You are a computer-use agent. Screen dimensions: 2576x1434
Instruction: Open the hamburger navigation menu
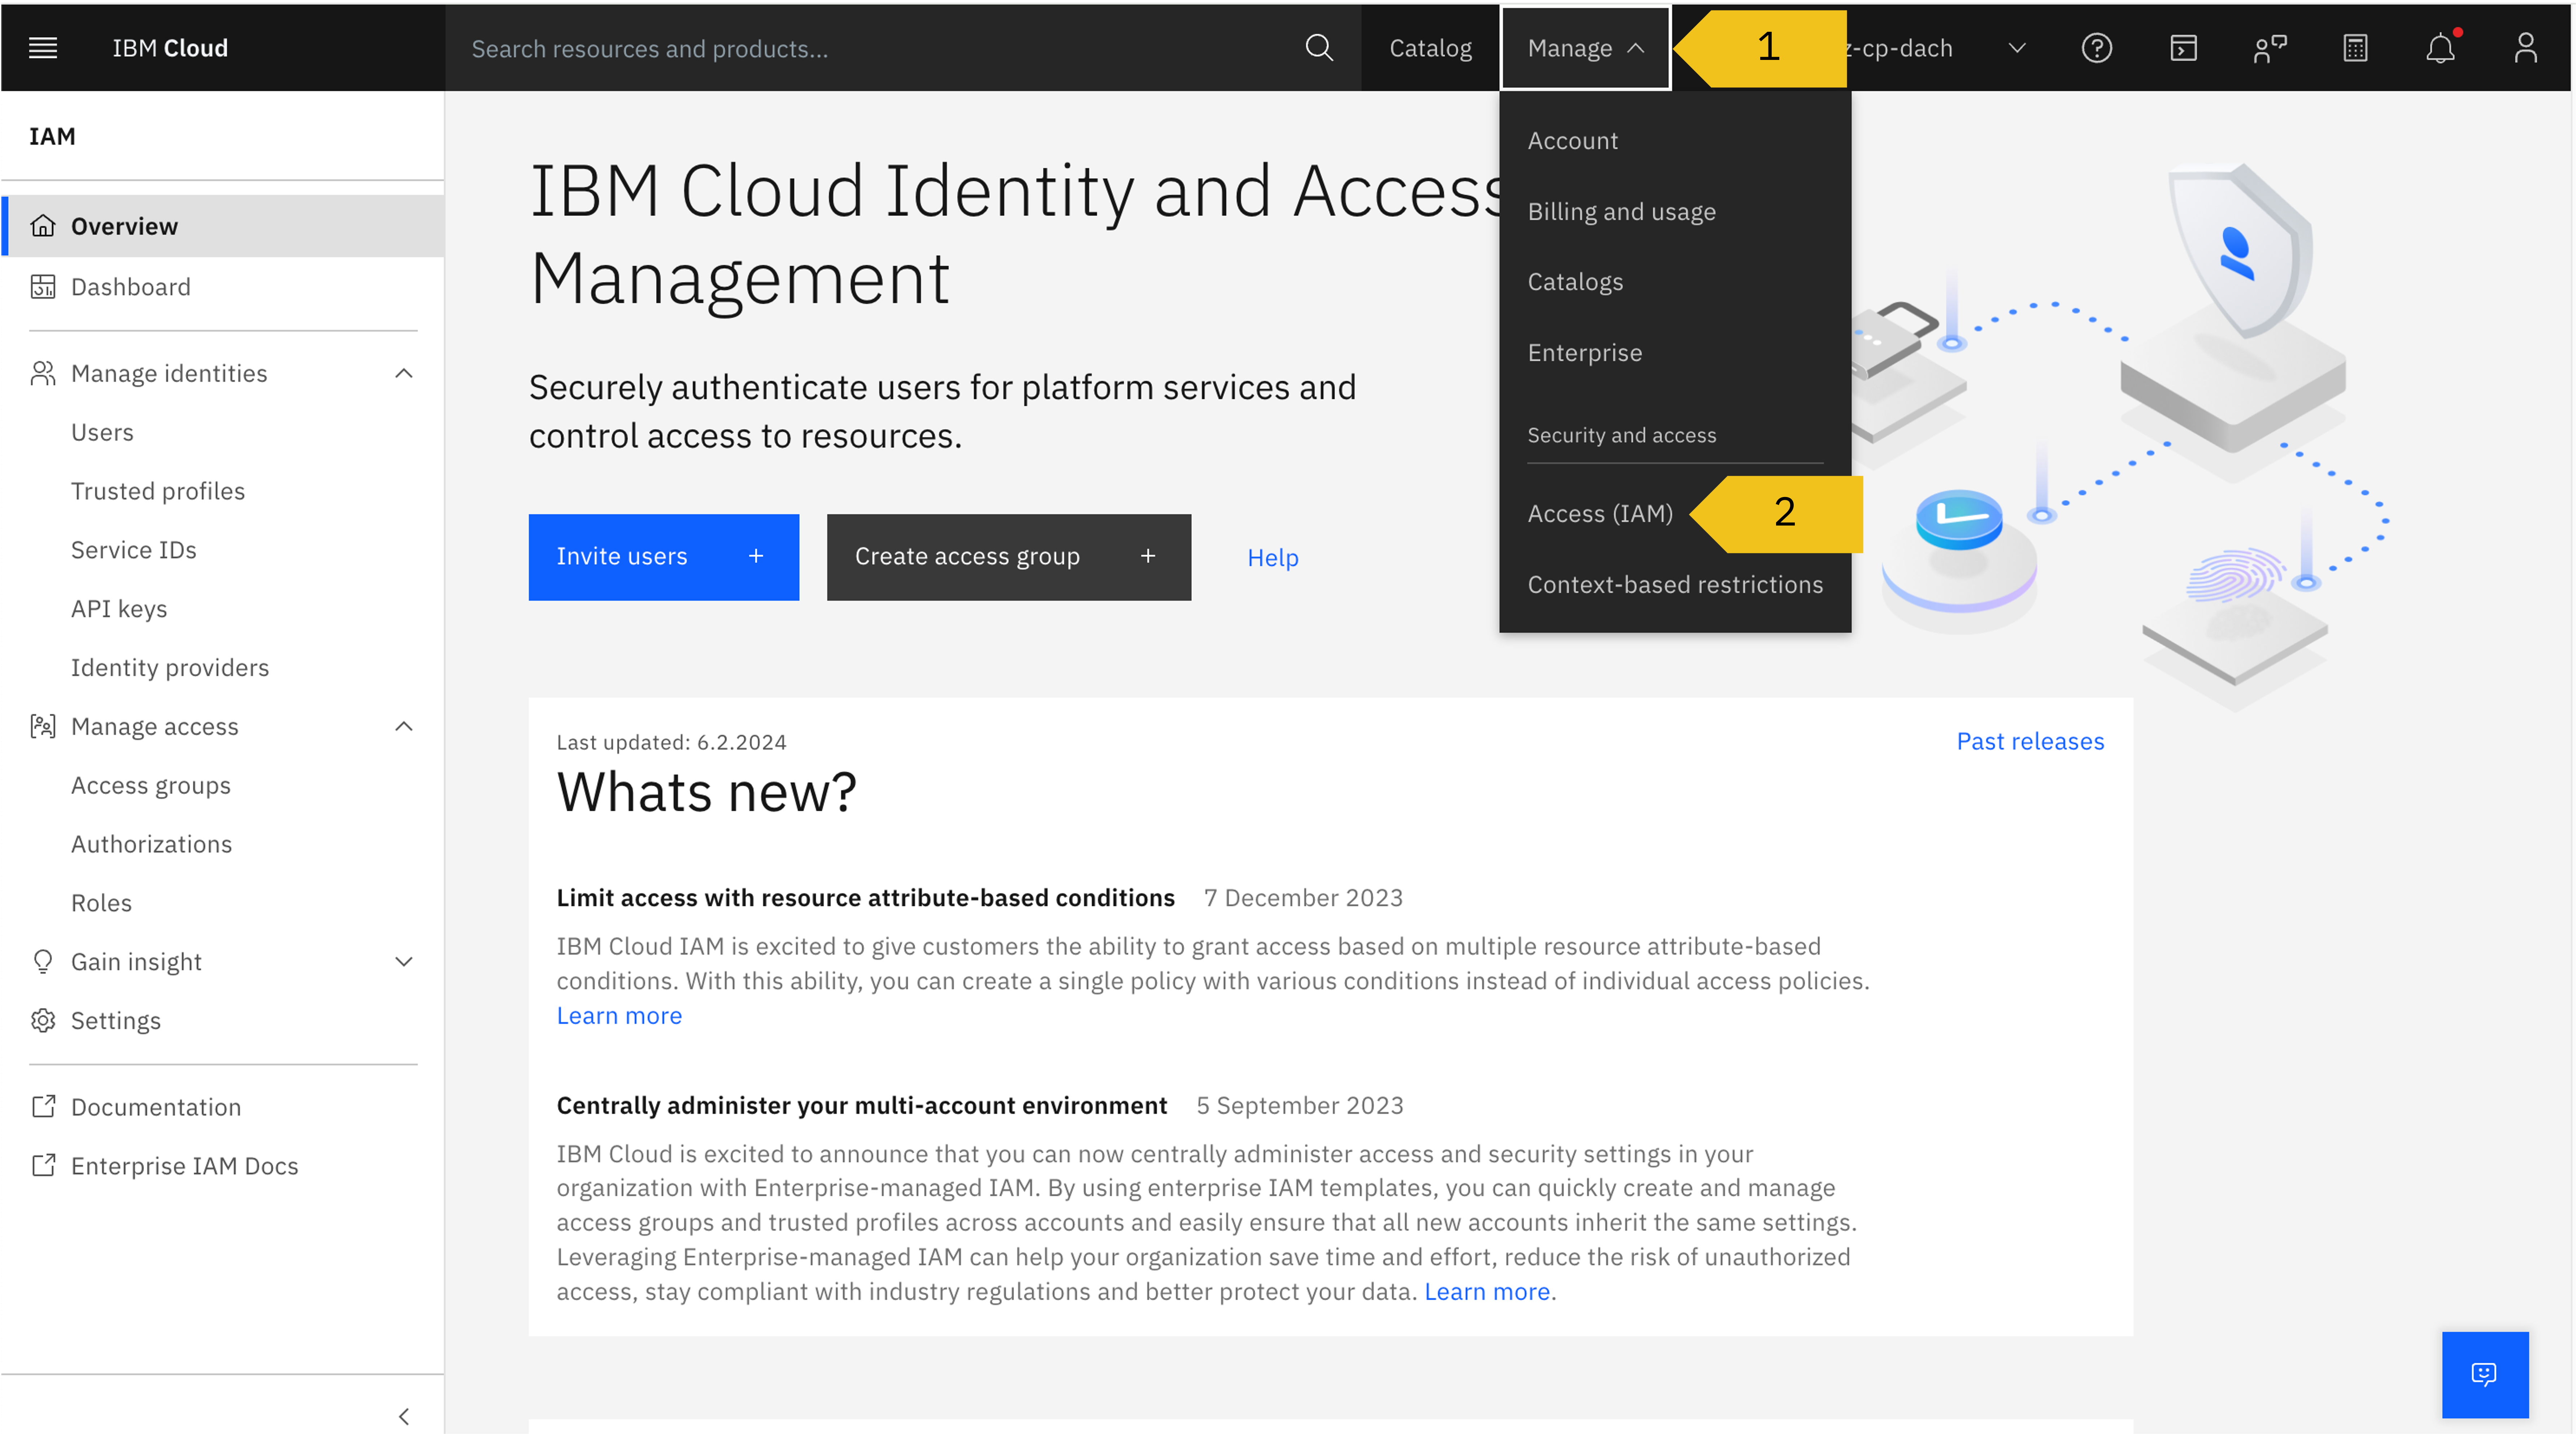43,47
